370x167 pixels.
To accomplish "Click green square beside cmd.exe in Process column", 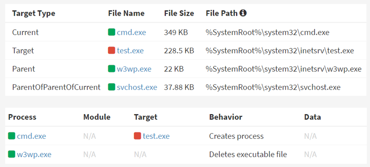I will pos(11,136).
